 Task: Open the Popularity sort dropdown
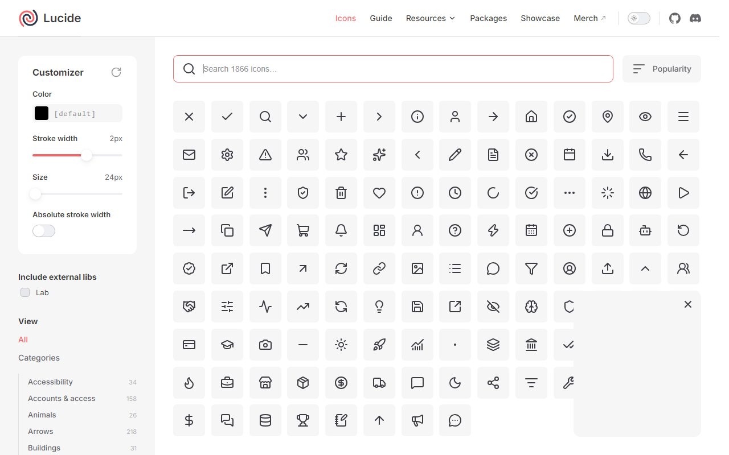tap(662, 69)
